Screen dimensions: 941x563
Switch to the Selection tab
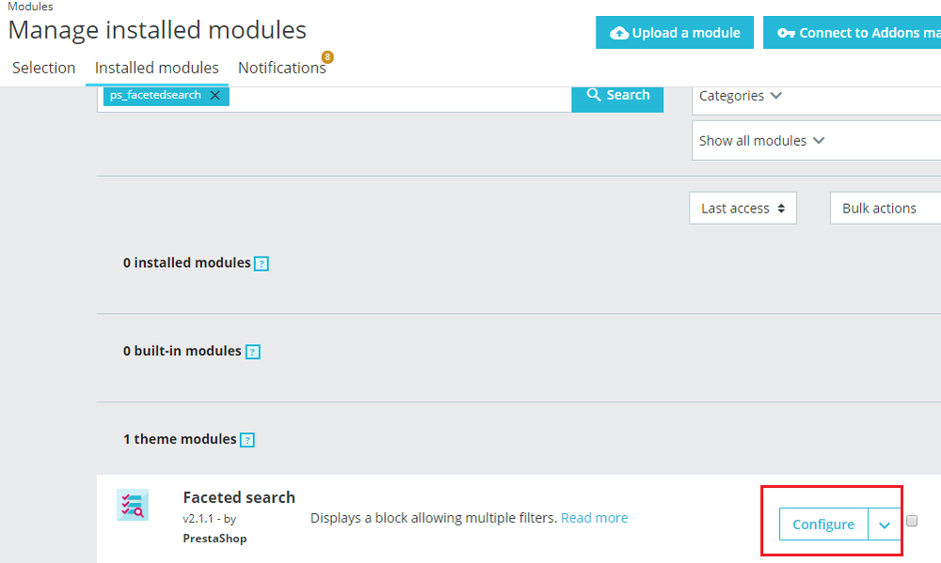(44, 68)
